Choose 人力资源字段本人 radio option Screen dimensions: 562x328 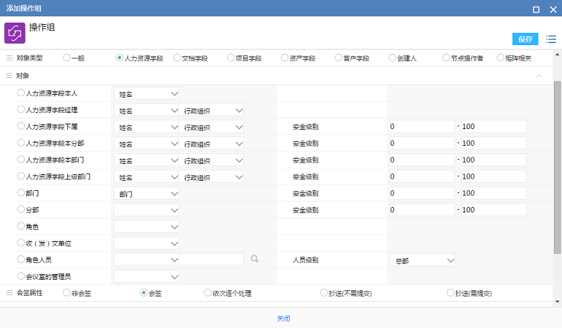pyautogui.click(x=21, y=93)
